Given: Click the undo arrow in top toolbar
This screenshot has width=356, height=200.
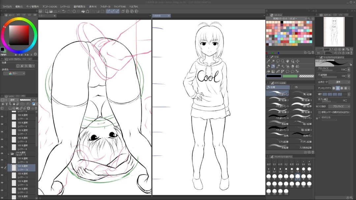Looking at the screenshot, I should (x=64, y=11).
